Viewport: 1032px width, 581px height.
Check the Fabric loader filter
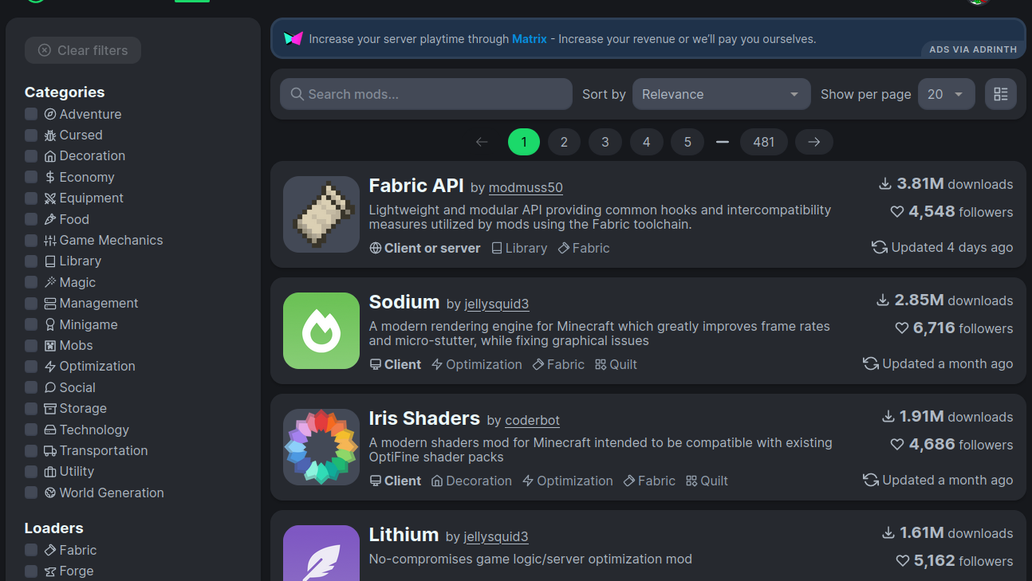click(x=30, y=550)
